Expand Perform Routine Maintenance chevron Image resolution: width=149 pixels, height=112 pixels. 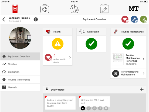[144, 73]
